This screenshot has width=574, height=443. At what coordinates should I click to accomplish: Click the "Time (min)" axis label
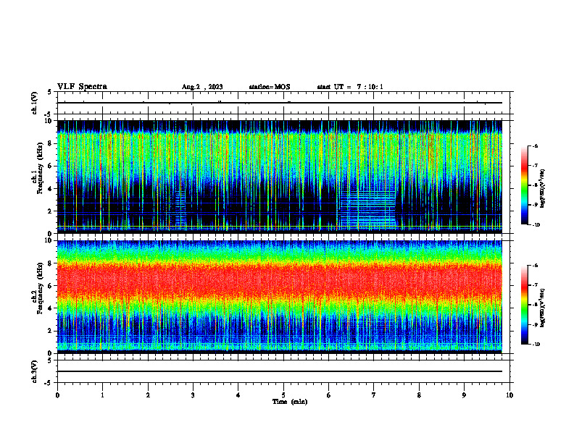coord(290,402)
